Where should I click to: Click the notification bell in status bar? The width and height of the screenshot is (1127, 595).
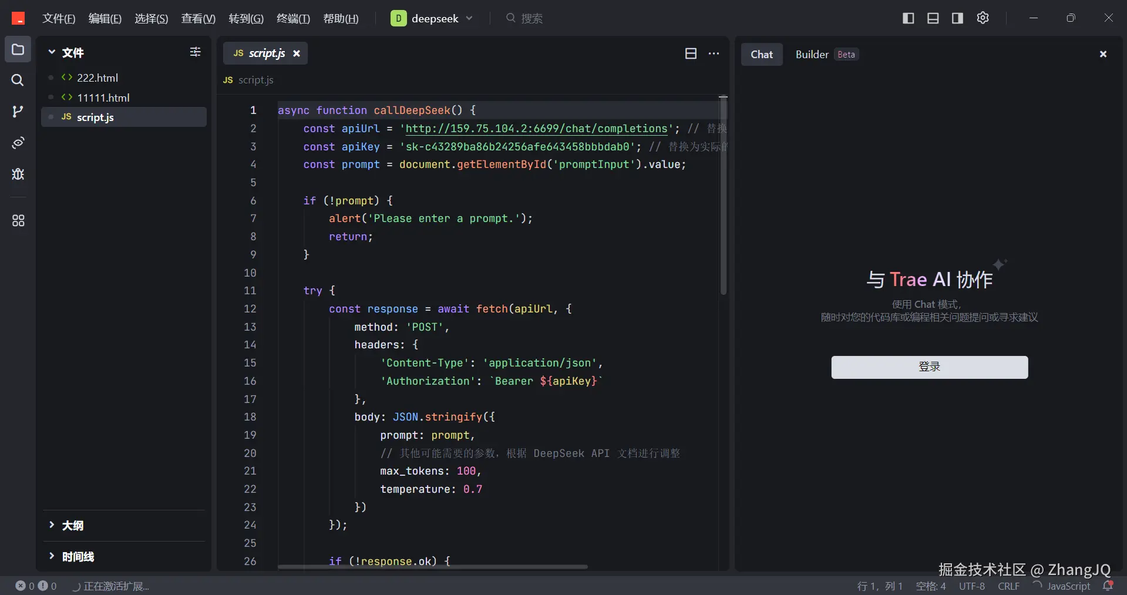(1108, 586)
